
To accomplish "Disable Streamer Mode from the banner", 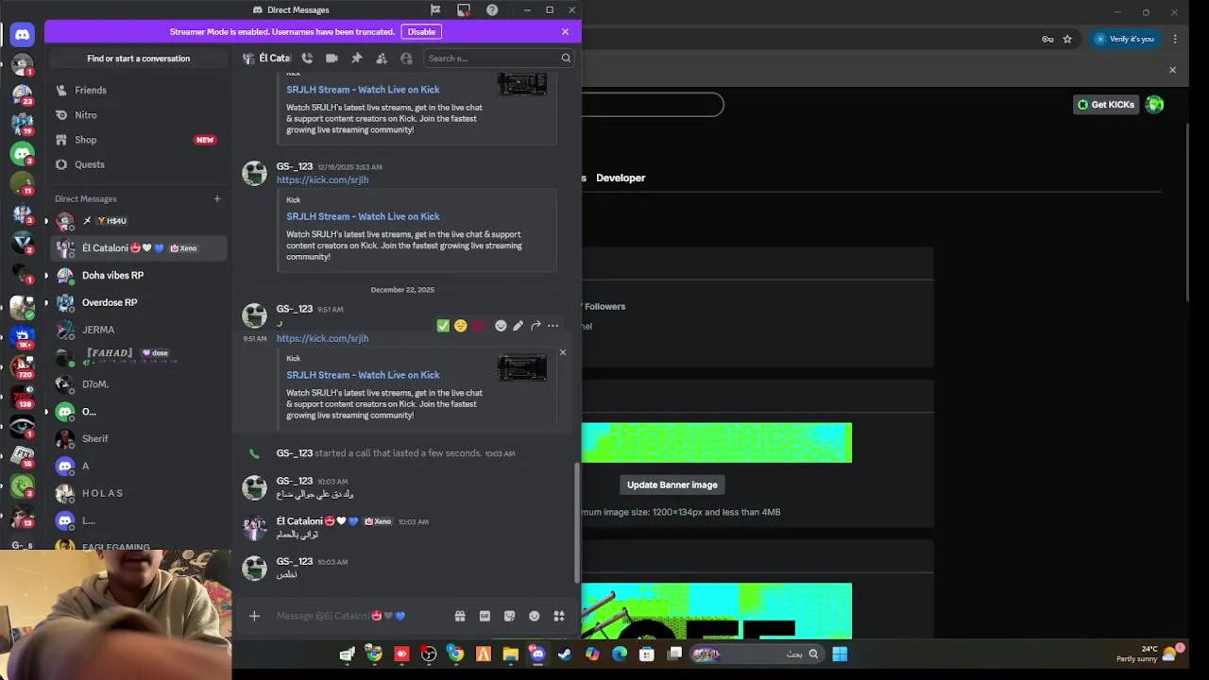I will [421, 31].
